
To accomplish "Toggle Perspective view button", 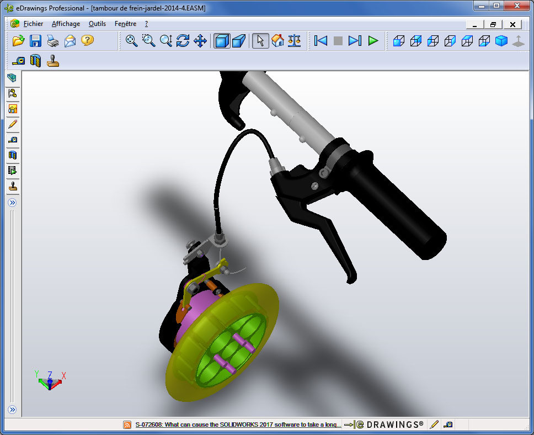I will coord(239,40).
